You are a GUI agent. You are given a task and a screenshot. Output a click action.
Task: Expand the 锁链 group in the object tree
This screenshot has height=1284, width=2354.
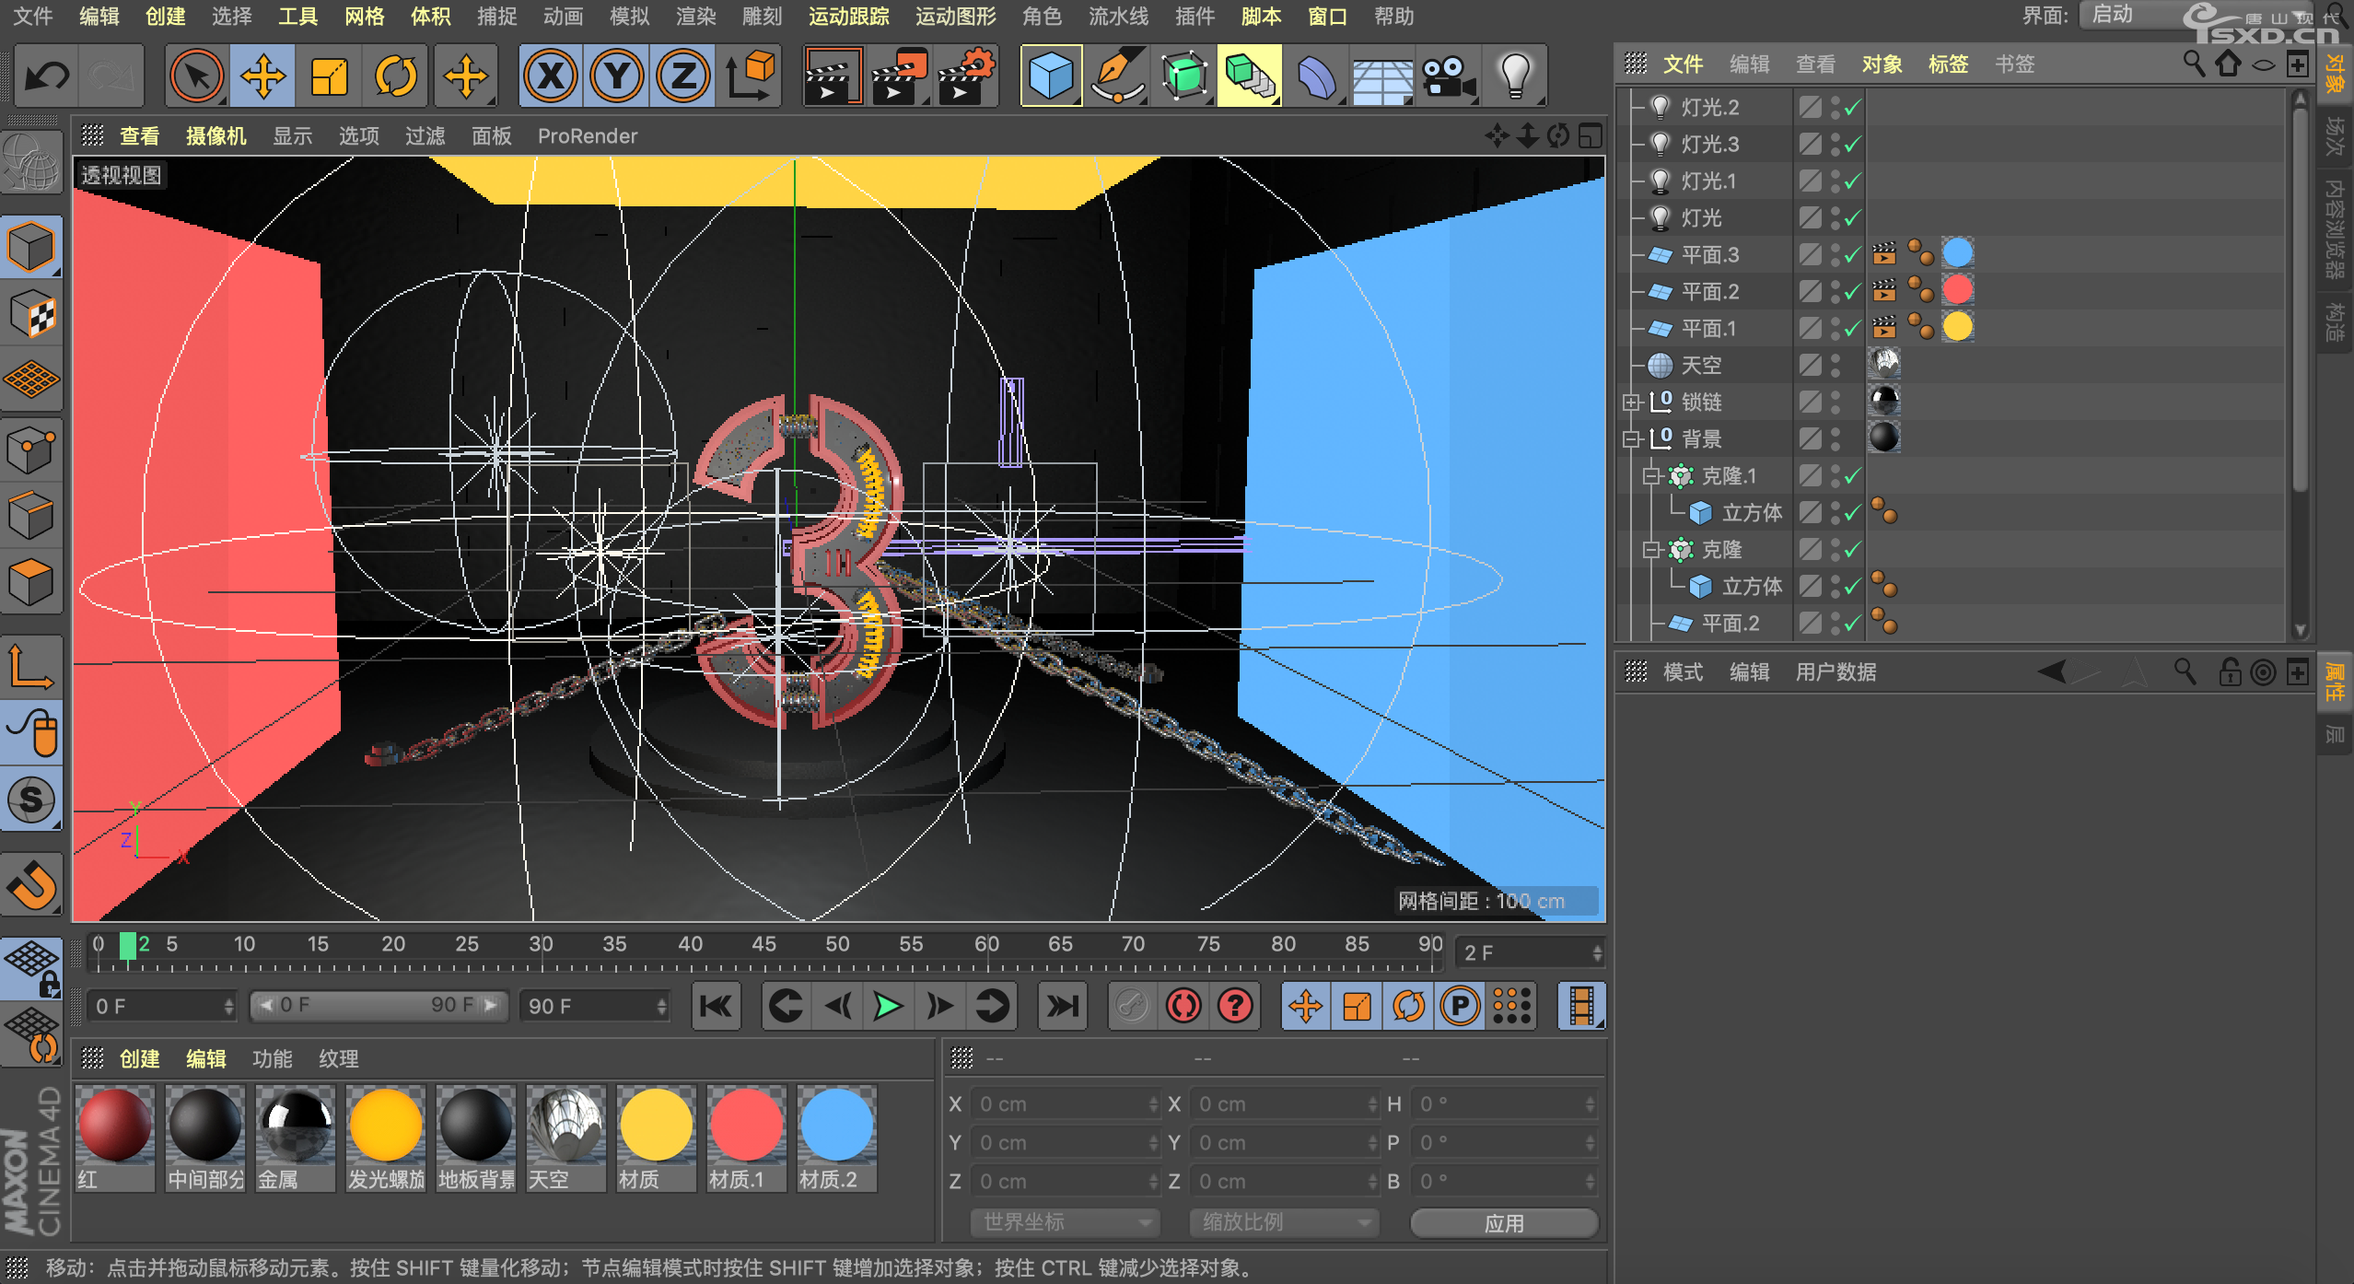pos(1631,403)
